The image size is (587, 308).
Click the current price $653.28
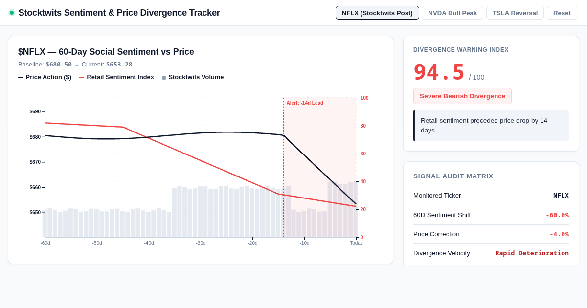pyautogui.click(x=119, y=65)
